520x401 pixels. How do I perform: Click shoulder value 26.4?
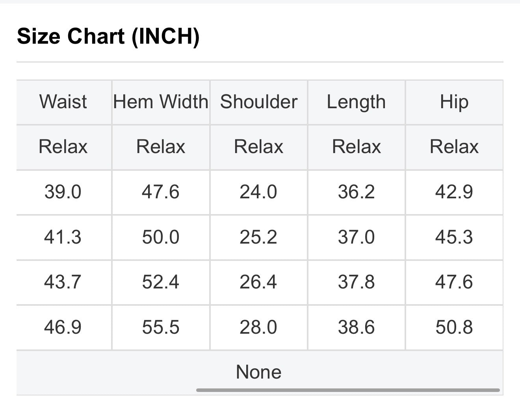pos(258,282)
